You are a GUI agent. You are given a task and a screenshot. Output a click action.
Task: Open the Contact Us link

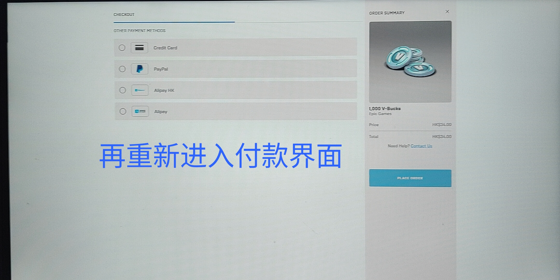(421, 146)
